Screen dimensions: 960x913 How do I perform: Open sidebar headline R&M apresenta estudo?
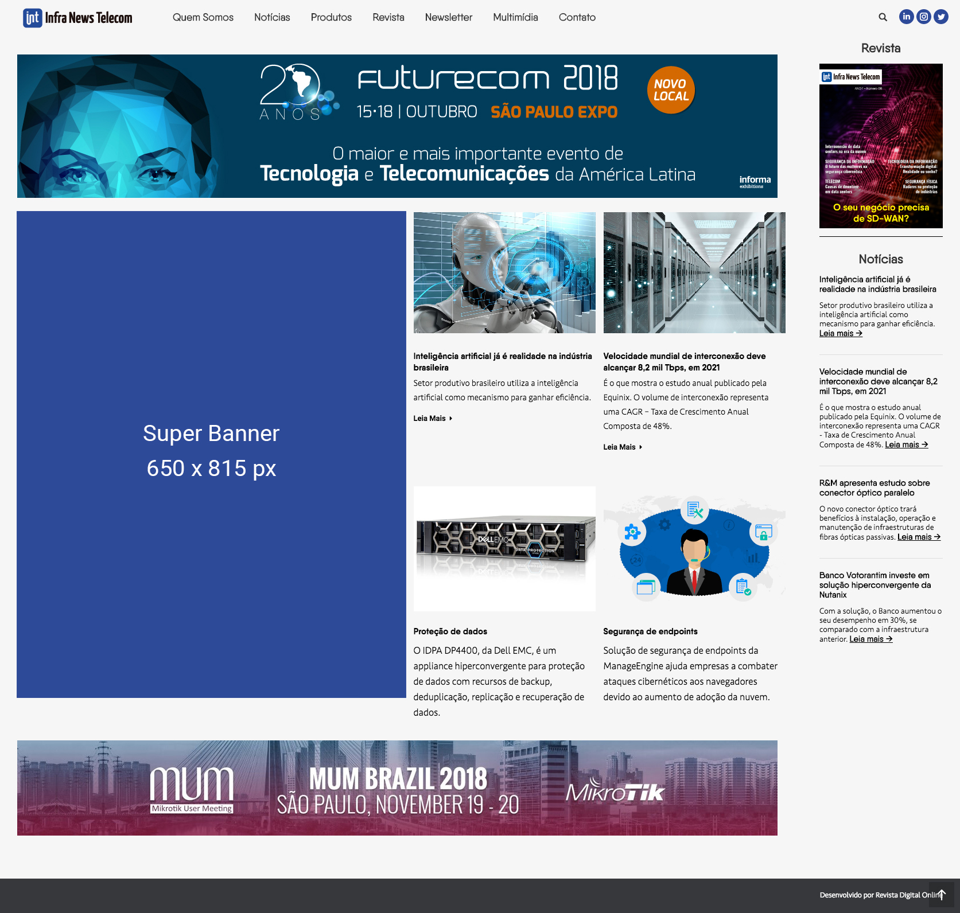pyautogui.click(x=875, y=488)
